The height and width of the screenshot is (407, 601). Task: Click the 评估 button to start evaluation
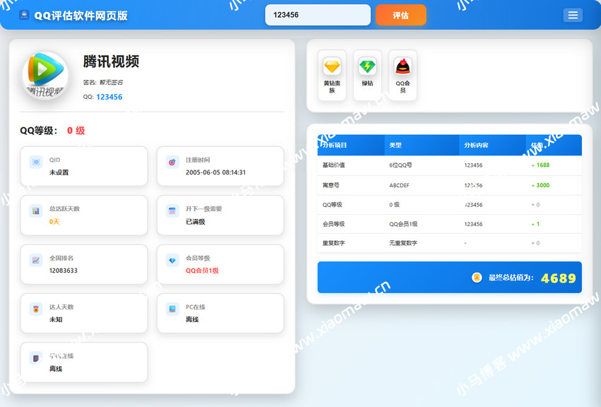point(400,15)
